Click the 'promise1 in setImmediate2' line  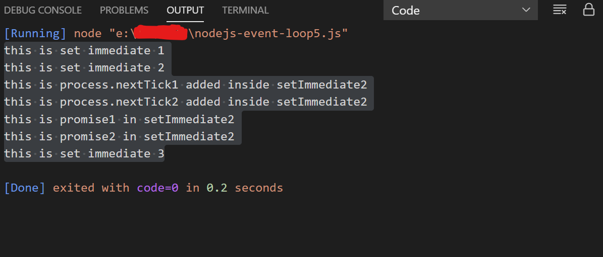[x=119, y=119]
